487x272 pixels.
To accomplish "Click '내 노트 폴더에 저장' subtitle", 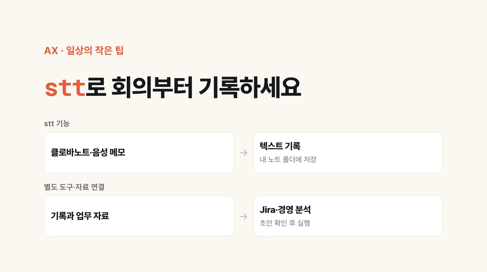I will (x=288, y=159).
